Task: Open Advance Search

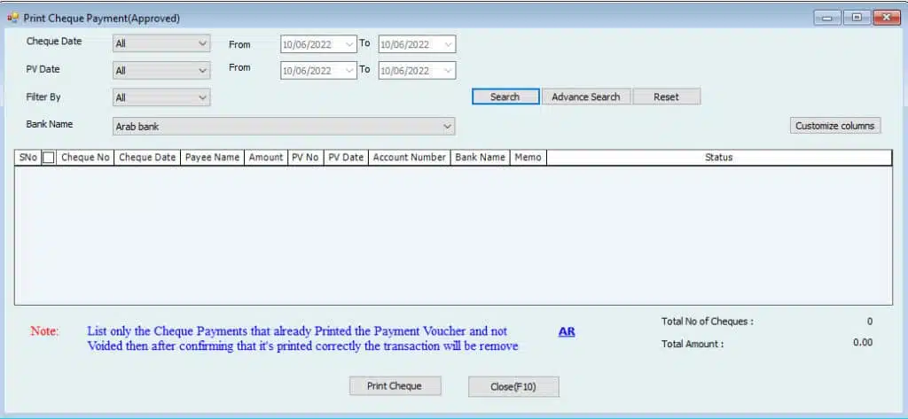Action: click(586, 97)
